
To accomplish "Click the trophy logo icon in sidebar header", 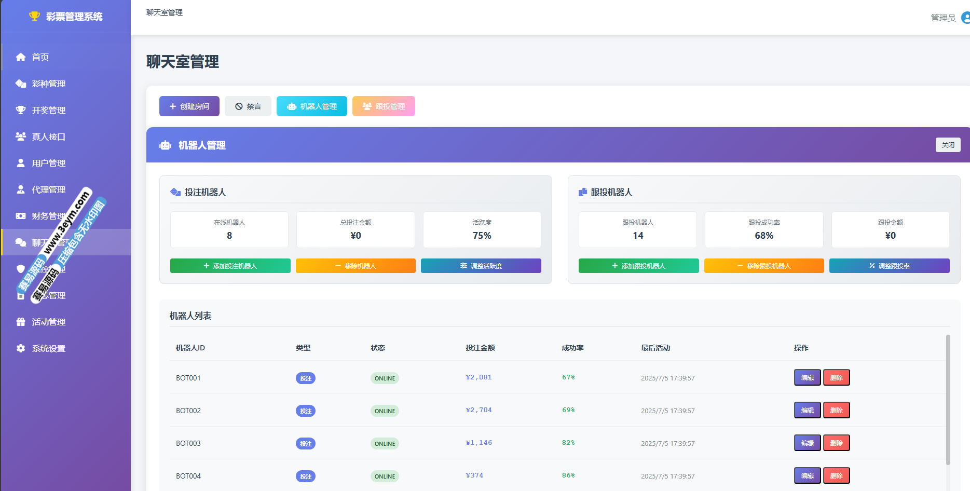I will pos(34,16).
